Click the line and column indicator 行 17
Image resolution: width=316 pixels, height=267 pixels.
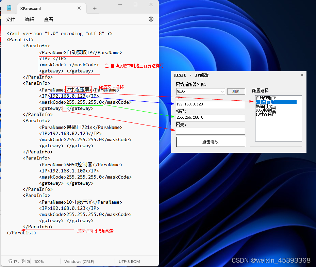point(19,262)
